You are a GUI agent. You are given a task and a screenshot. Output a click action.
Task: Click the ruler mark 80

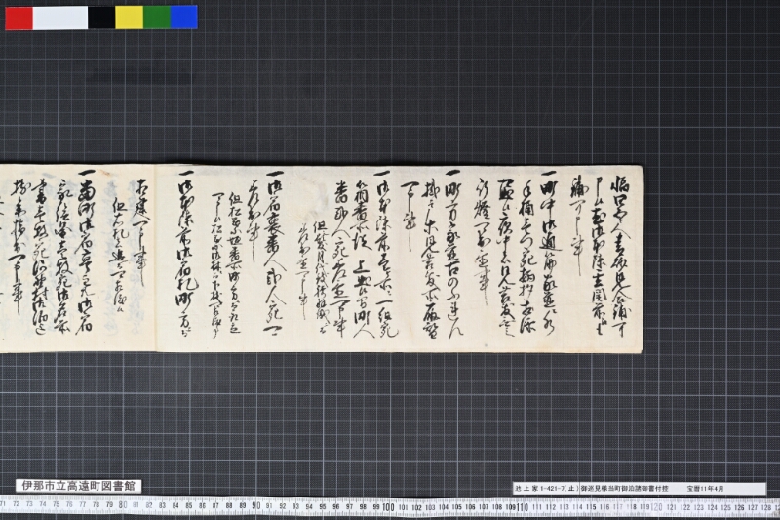tap(124, 505)
